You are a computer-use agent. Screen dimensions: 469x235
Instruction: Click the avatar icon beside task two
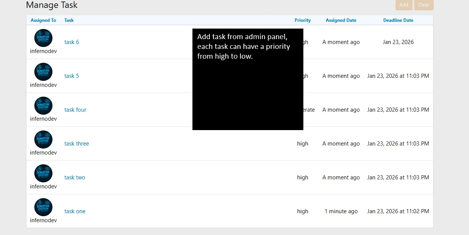coord(43,173)
